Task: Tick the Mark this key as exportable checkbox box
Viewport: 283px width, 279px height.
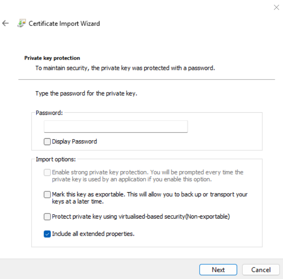Action: click(x=47, y=195)
